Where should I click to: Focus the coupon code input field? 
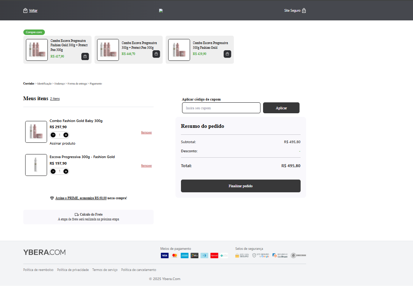[x=221, y=108]
